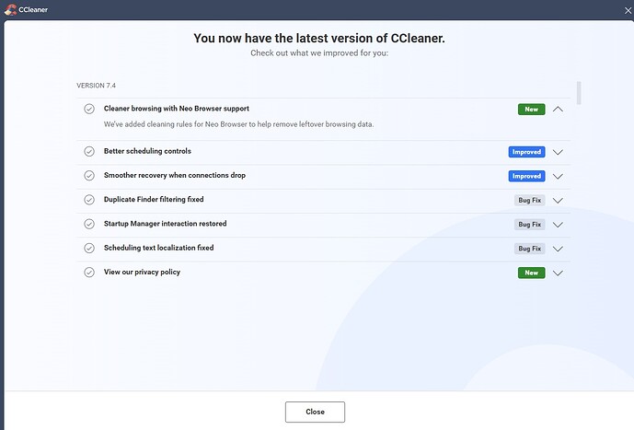
Task: Click the Close button
Action: tap(315, 412)
